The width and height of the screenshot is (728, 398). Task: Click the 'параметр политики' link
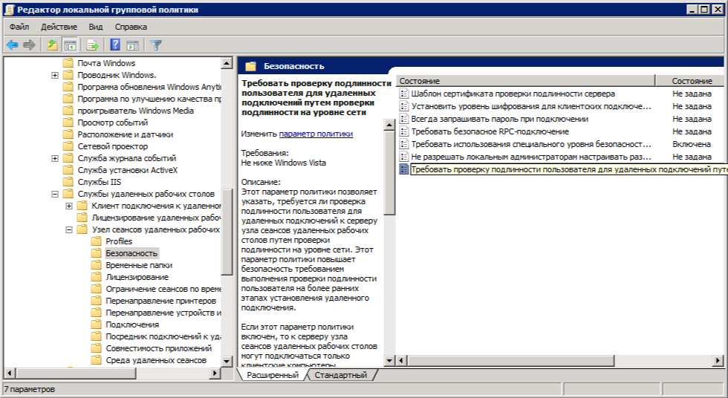(316, 134)
